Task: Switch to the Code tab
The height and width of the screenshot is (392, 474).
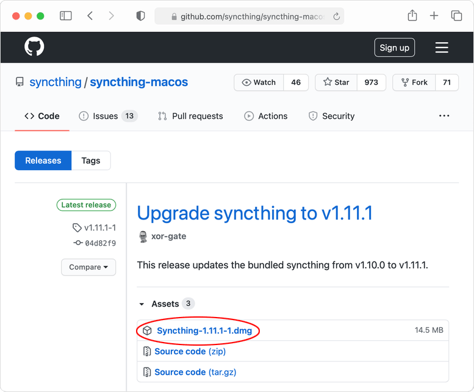Action: pyautogui.click(x=42, y=116)
